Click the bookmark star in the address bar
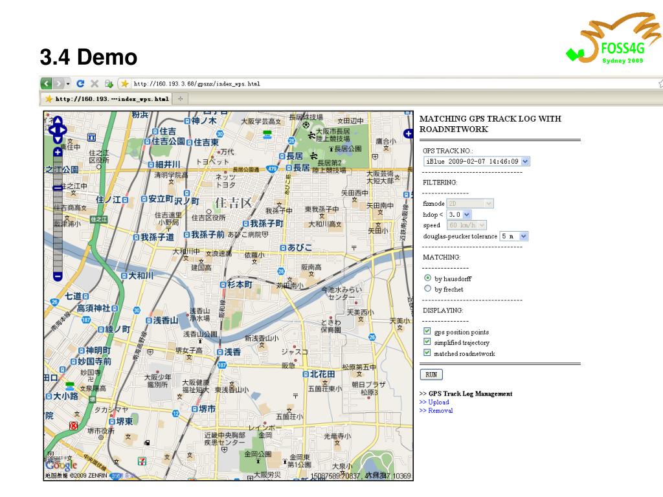Screen dimensions: 663x497 click(125, 83)
